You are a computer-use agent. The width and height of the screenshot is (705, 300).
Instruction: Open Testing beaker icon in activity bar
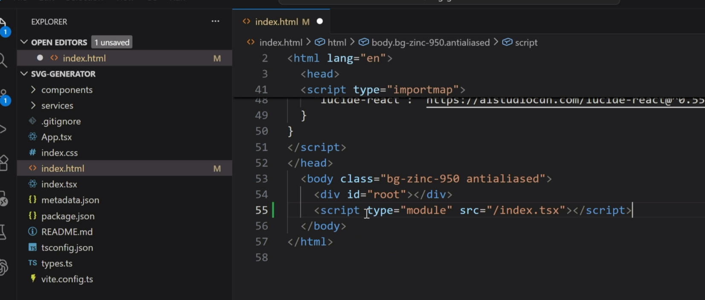[x=3, y=232]
